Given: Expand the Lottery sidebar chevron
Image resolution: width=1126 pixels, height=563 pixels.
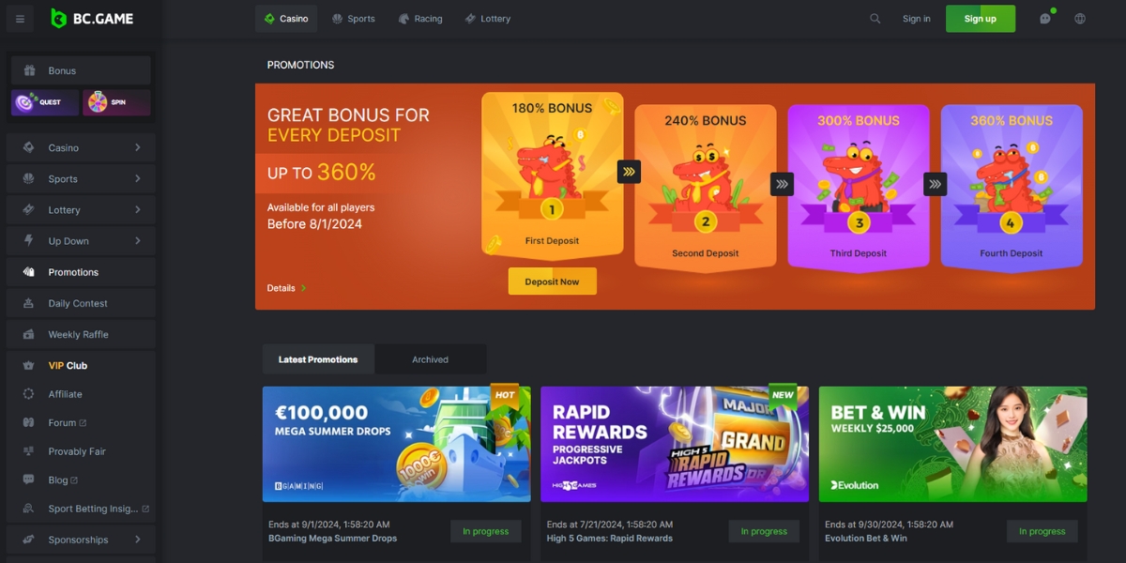Looking at the screenshot, I should click(x=138, y=209).
